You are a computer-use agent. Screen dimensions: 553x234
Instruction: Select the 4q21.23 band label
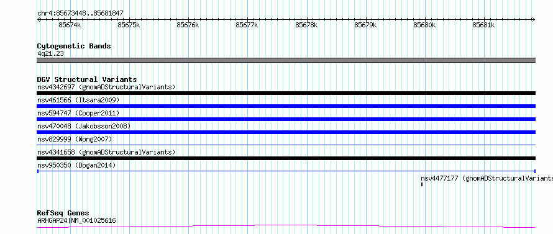pos(50,53)
